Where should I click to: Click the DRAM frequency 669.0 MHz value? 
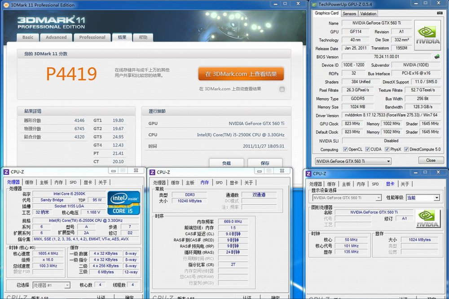(x=233, y=221)
